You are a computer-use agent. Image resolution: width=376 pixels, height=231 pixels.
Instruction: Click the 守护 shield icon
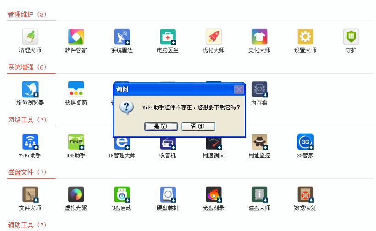[x=351, y=37]
